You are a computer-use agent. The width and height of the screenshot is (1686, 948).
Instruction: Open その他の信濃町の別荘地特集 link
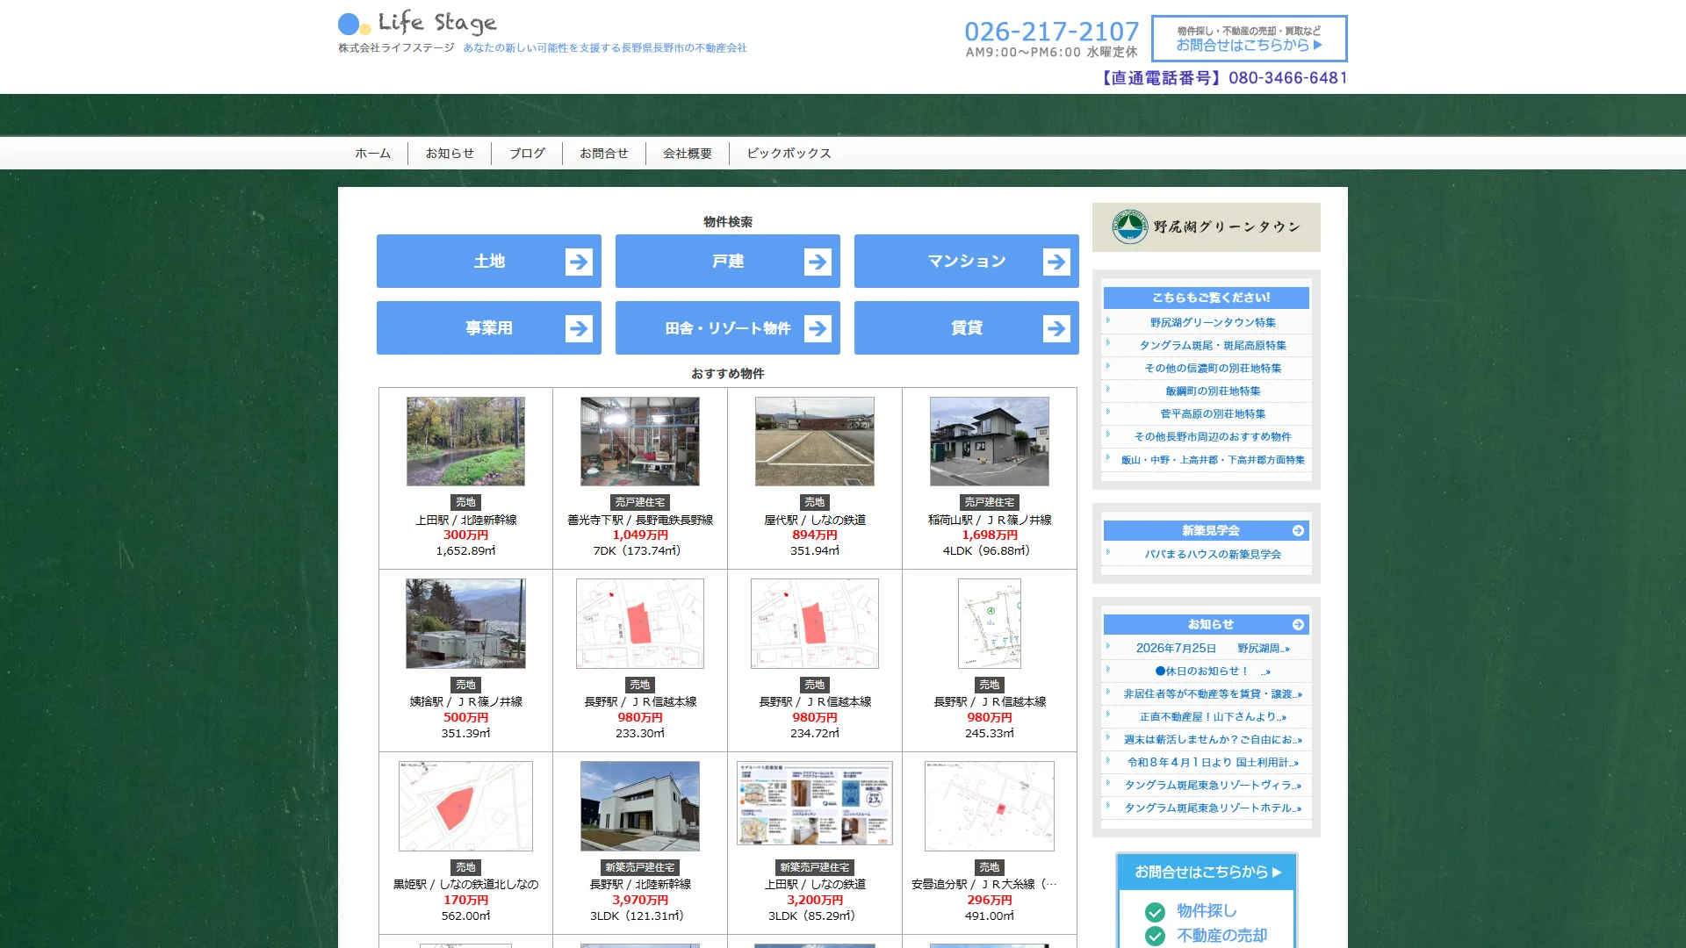(1213, 369)
